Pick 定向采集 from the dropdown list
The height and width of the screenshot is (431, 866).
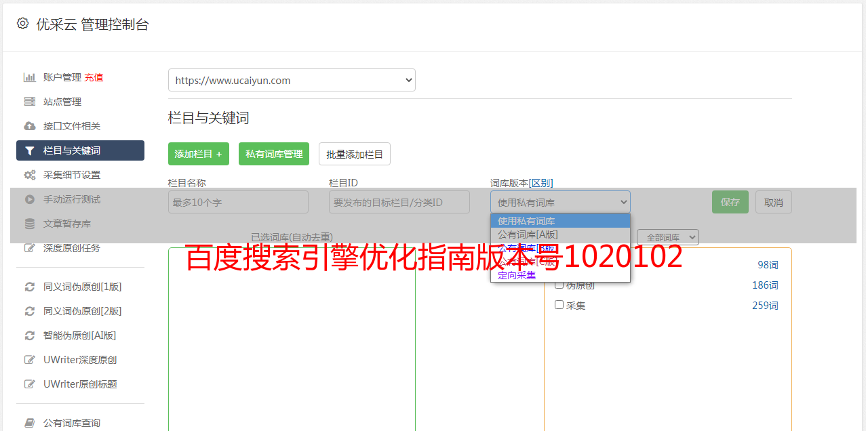point(560,275)
